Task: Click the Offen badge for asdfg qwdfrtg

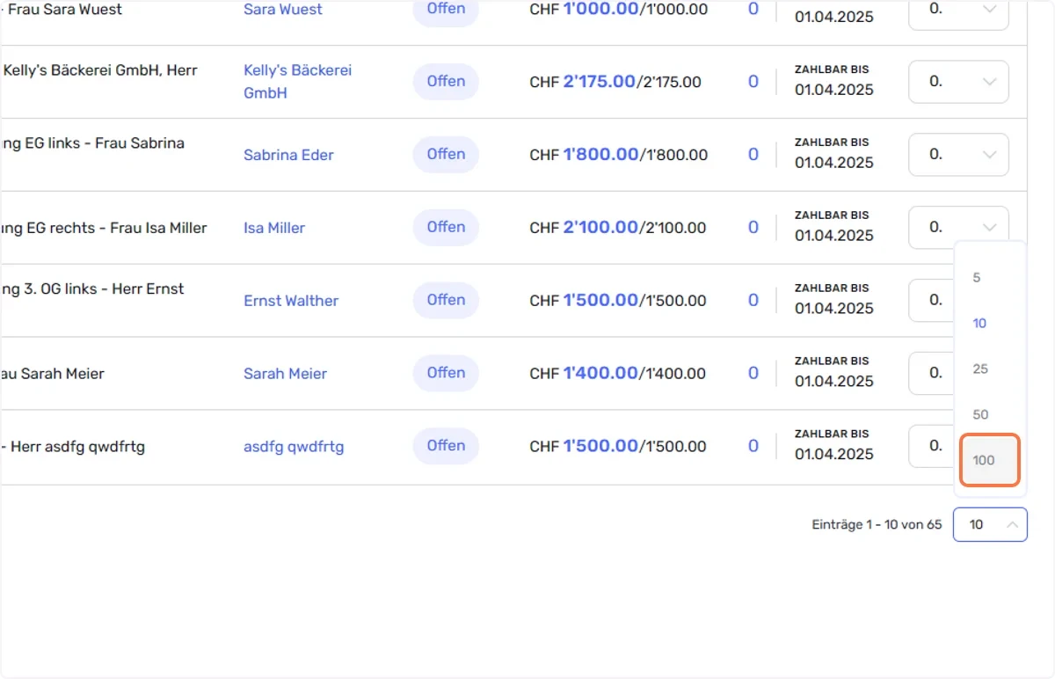Action: pyautogui.click(x=446, y=446)
